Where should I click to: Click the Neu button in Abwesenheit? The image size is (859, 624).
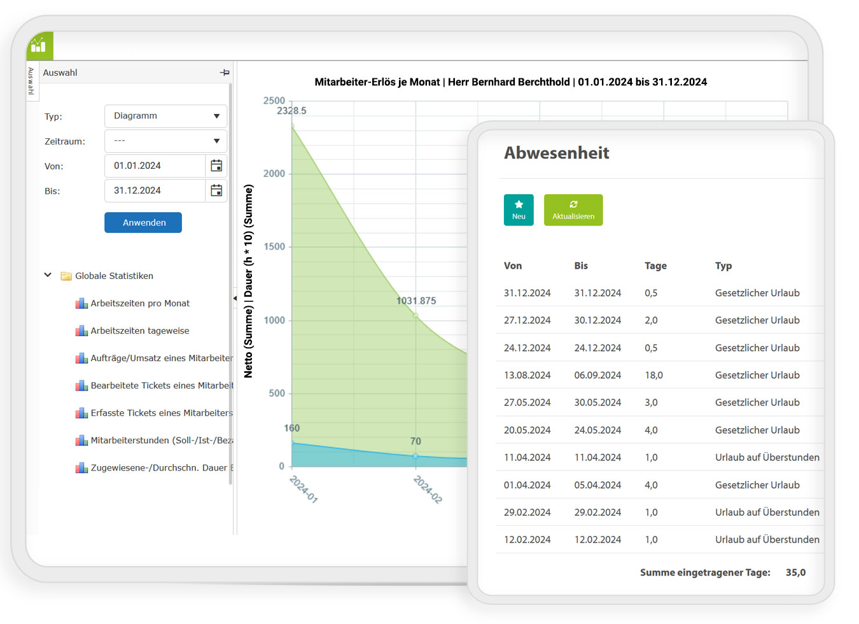[519, 209]
